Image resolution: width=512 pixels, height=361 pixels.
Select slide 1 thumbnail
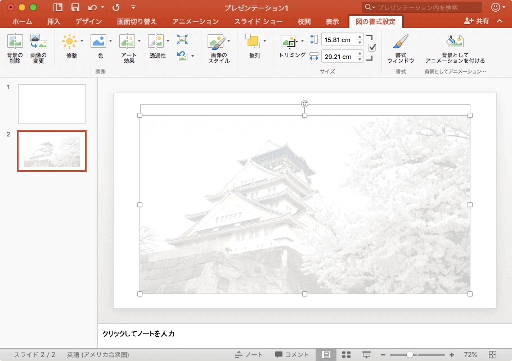pyautogui.click(x=52, y=104)
